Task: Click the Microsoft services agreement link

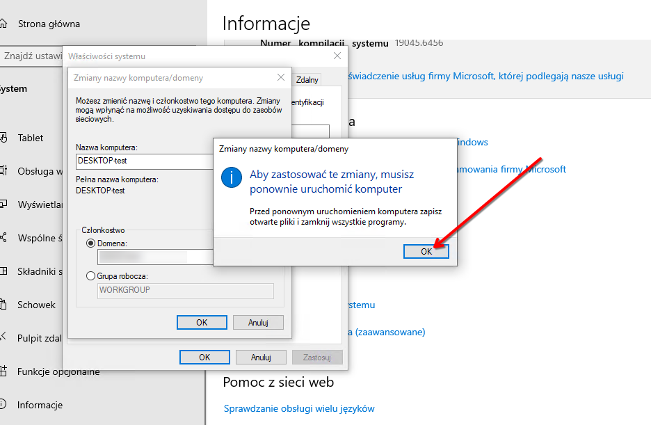Action: point(487,77)
